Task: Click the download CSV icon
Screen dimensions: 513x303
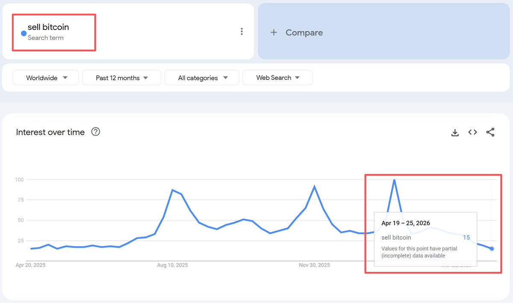Action: point(455,132)
